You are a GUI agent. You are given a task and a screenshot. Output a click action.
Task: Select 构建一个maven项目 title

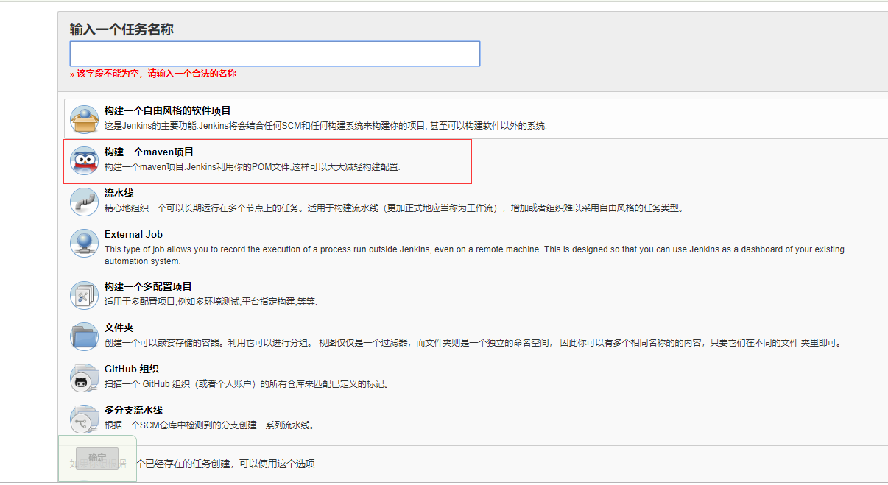(x=149, y=152)
